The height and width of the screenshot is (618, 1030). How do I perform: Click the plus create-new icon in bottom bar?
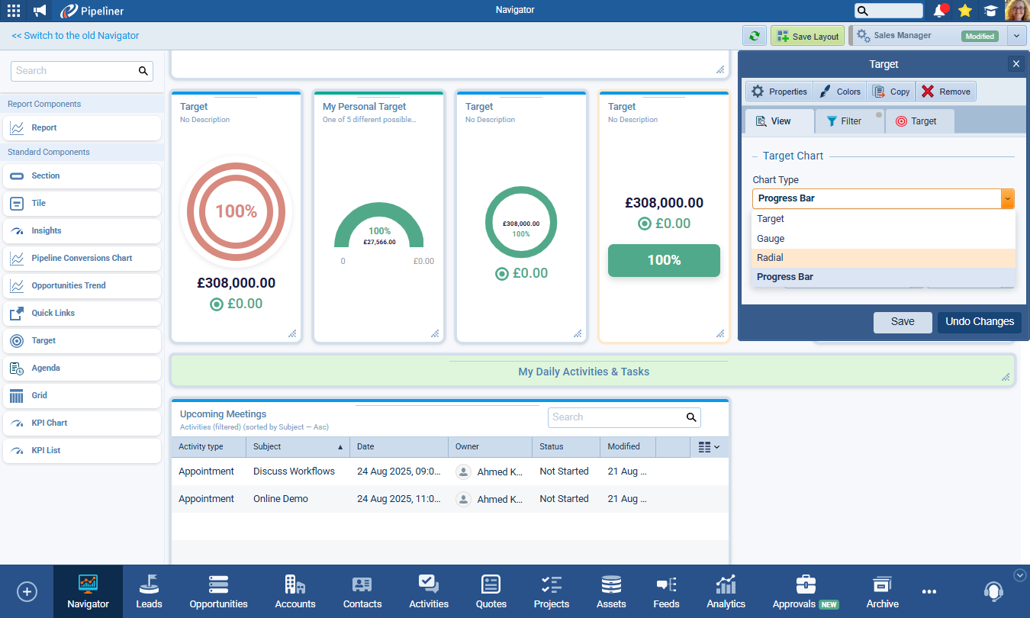pos(27,591)
